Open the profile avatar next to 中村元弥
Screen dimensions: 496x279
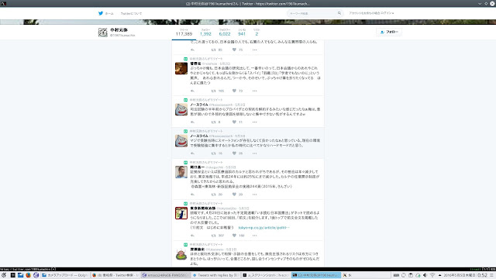point(103,33)
